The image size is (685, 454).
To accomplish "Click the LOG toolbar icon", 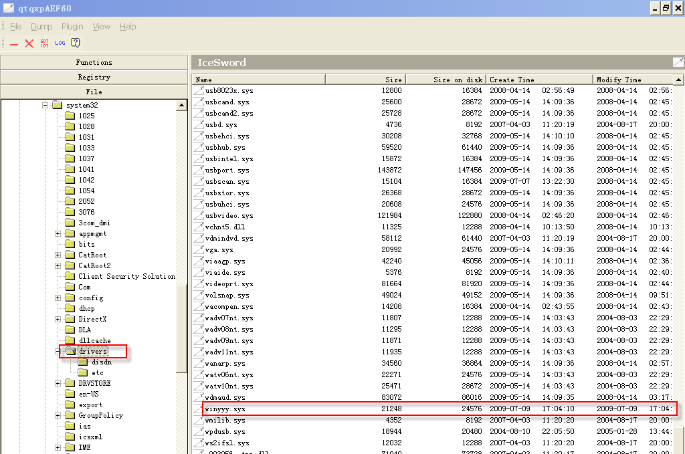I will point(60,43).
